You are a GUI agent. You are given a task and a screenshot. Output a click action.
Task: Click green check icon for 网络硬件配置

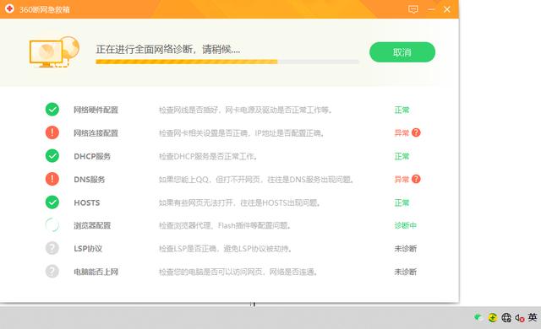[52, 110]
